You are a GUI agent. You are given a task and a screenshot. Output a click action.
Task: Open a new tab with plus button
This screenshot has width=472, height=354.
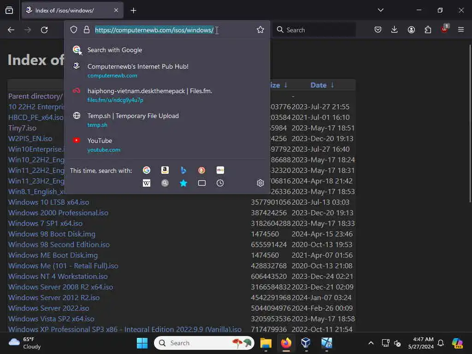click(133, 11)
